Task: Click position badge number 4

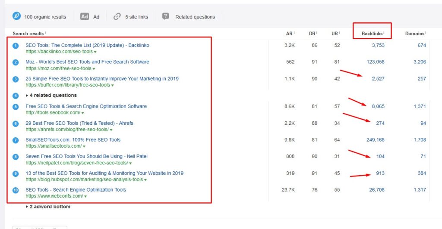Action: (16, 96)
